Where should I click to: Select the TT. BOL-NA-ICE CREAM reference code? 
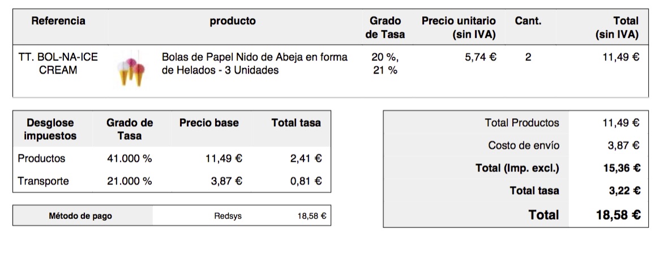tap(58, 64)
